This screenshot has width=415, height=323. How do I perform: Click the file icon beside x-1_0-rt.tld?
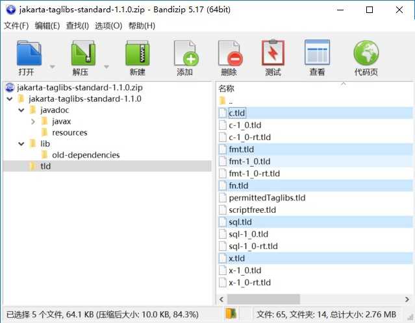[x=223, y=283]
